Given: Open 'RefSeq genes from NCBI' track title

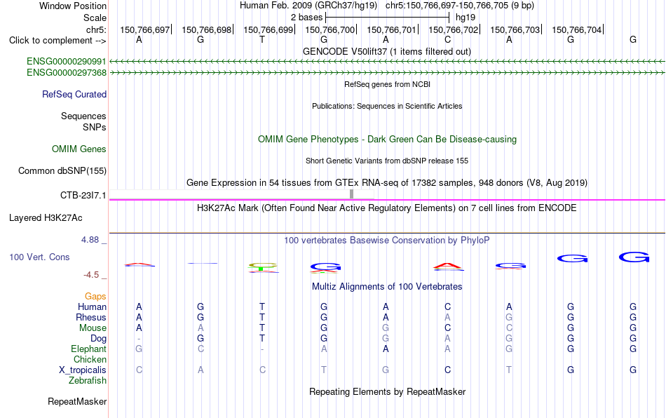Looking at the screenshot, I should click(x=387, y=84).
